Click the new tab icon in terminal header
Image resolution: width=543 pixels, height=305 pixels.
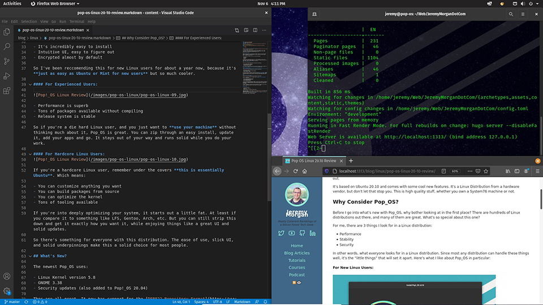tap(314, 14)
